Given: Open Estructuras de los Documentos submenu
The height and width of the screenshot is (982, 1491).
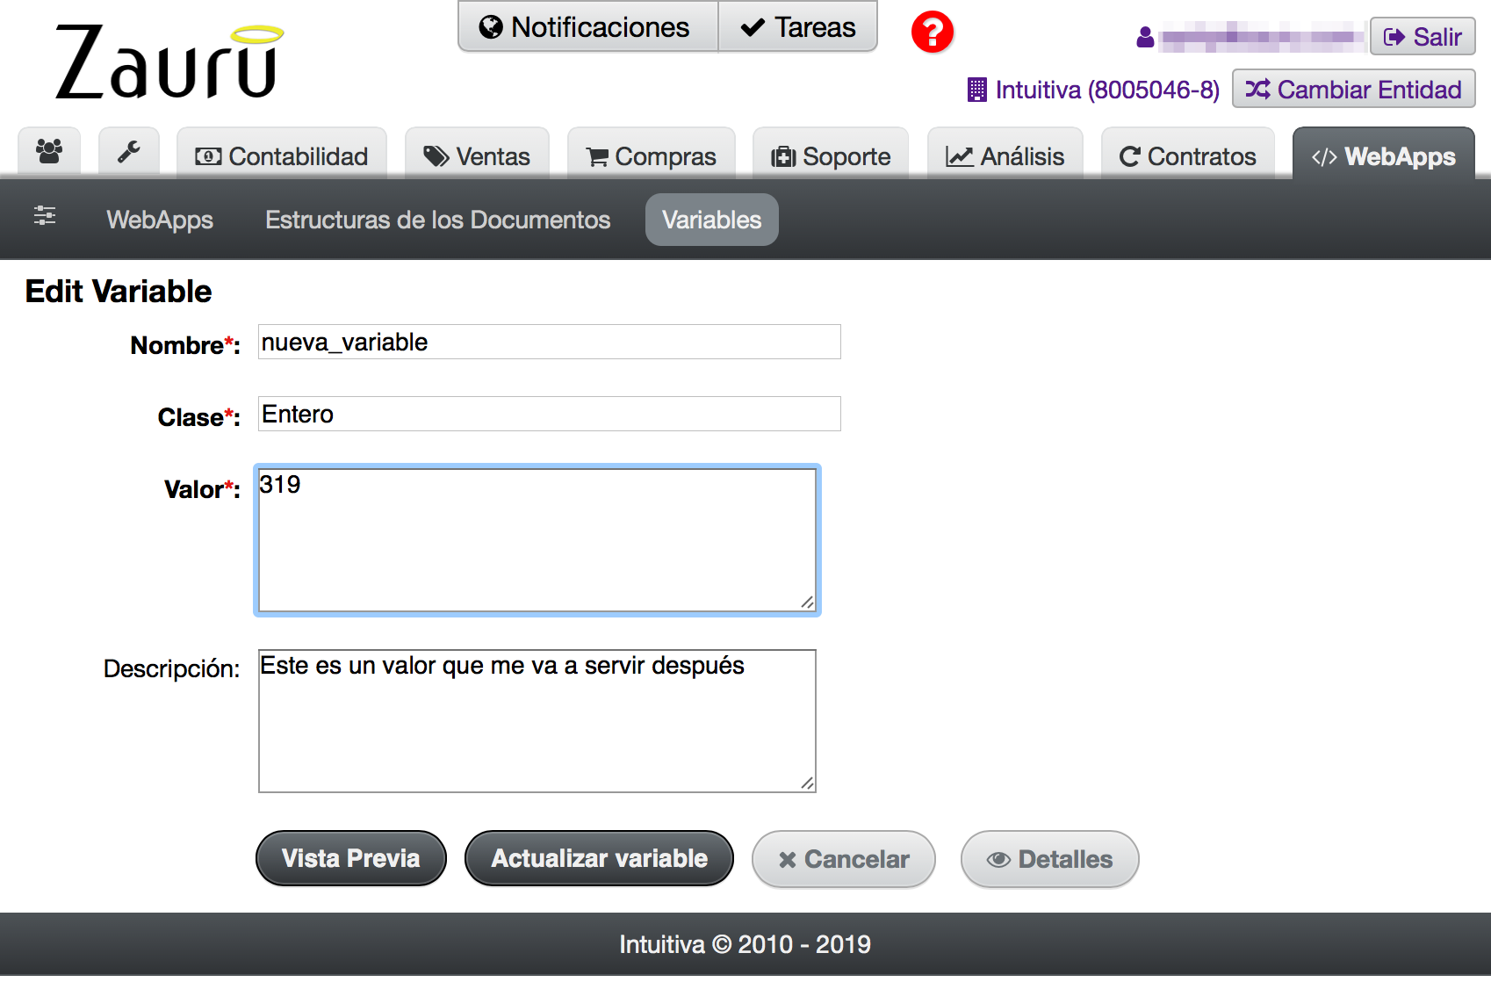Looking at the screenshot, I should (437, 220).
